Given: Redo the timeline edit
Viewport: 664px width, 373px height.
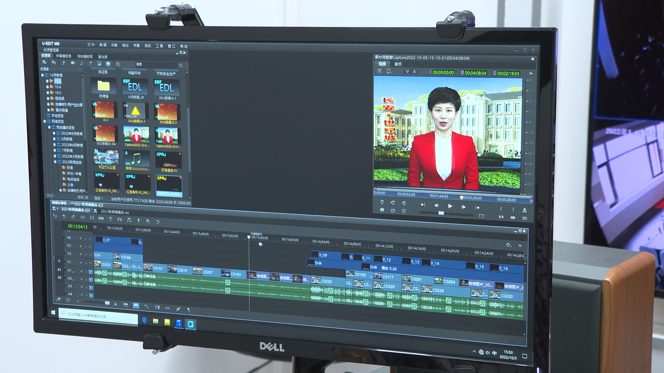Looking at the screenshot, I should tap(73, 217).
